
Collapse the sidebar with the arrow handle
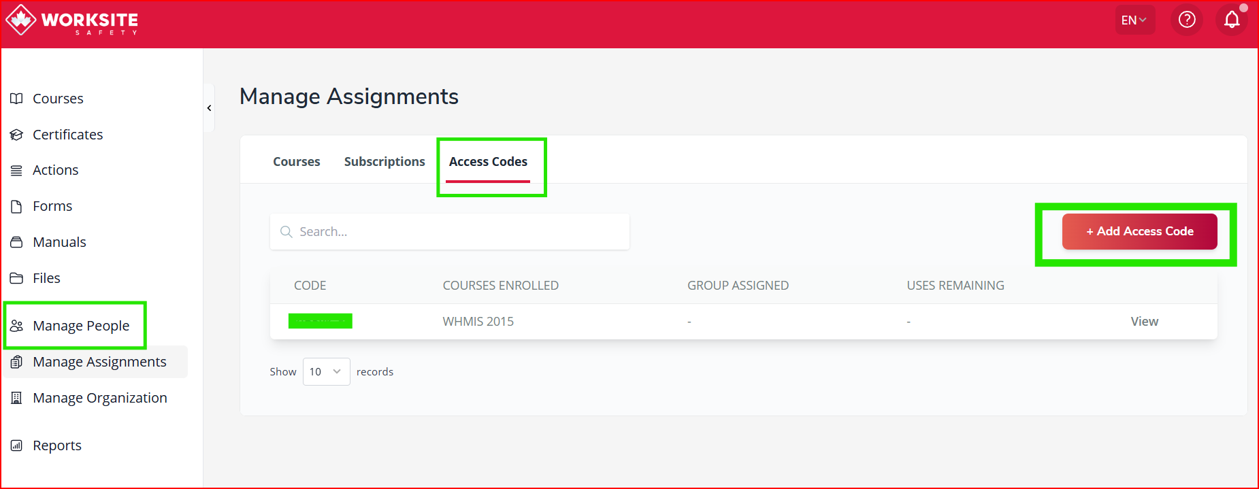click(x=209, y=107)
